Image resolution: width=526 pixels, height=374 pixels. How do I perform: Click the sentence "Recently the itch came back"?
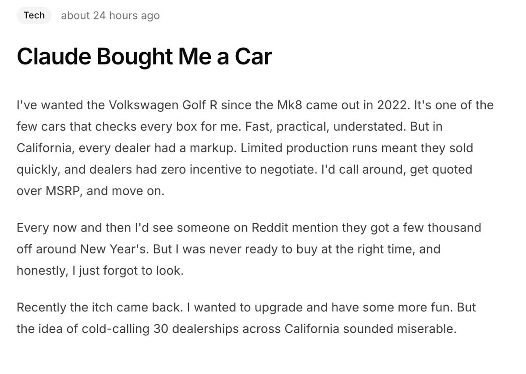click(98, 307)
